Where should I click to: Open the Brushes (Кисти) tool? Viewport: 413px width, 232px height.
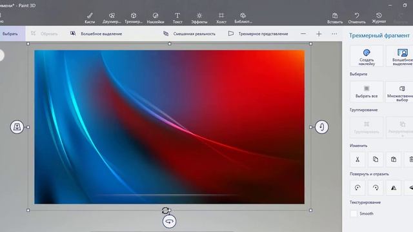[x=90, y=18]
